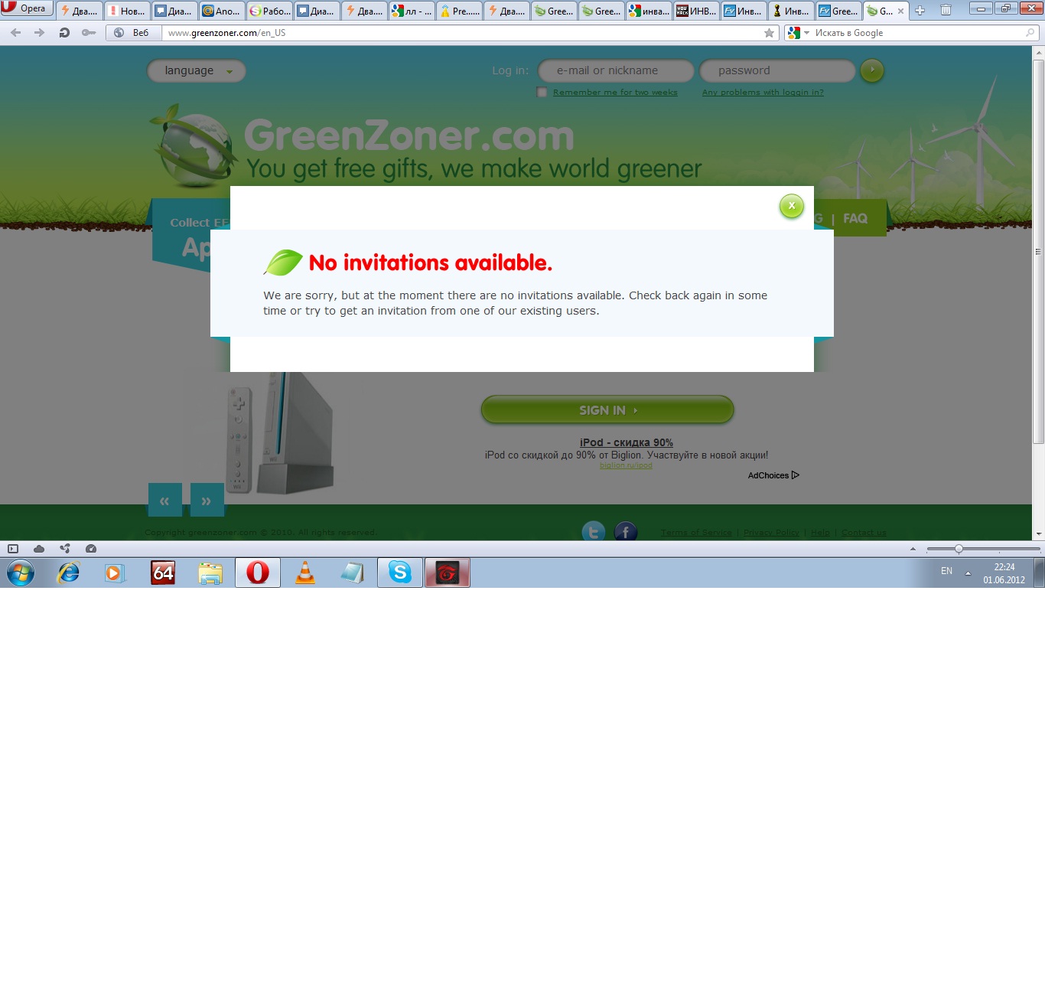Click the No invitations available. heading
The image size is (1045, 982).
click(x=431, y=263)
